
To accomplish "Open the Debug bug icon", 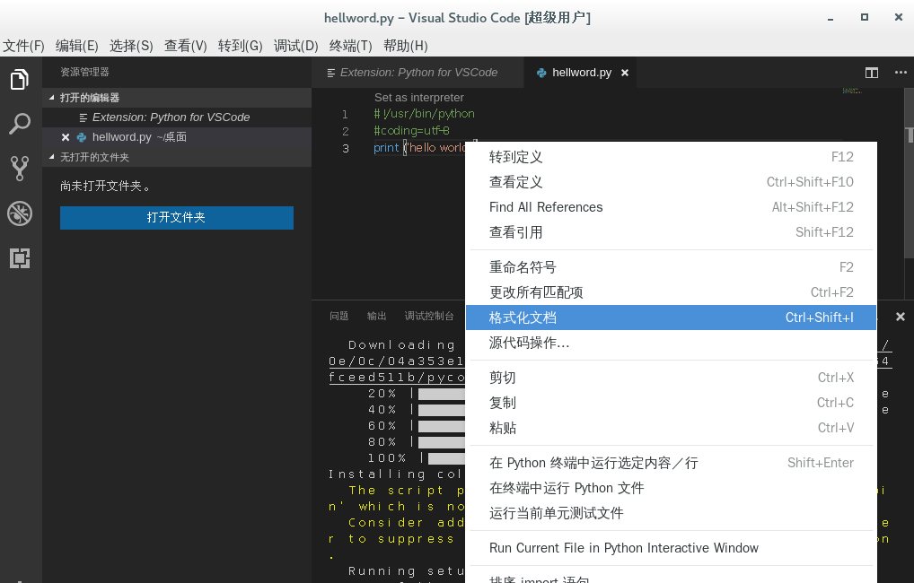I will pyautogui.click(x=19, y=213).
